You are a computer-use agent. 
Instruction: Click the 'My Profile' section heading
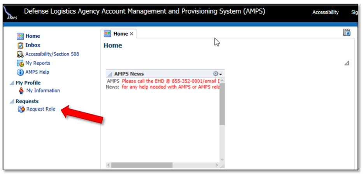pos(28,83)
